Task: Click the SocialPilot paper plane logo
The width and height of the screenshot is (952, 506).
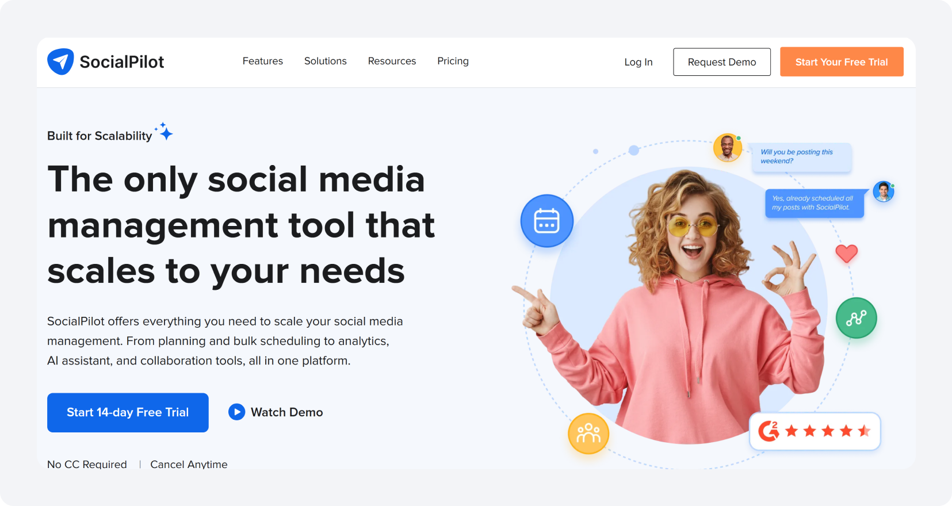Action: [60, 62]
